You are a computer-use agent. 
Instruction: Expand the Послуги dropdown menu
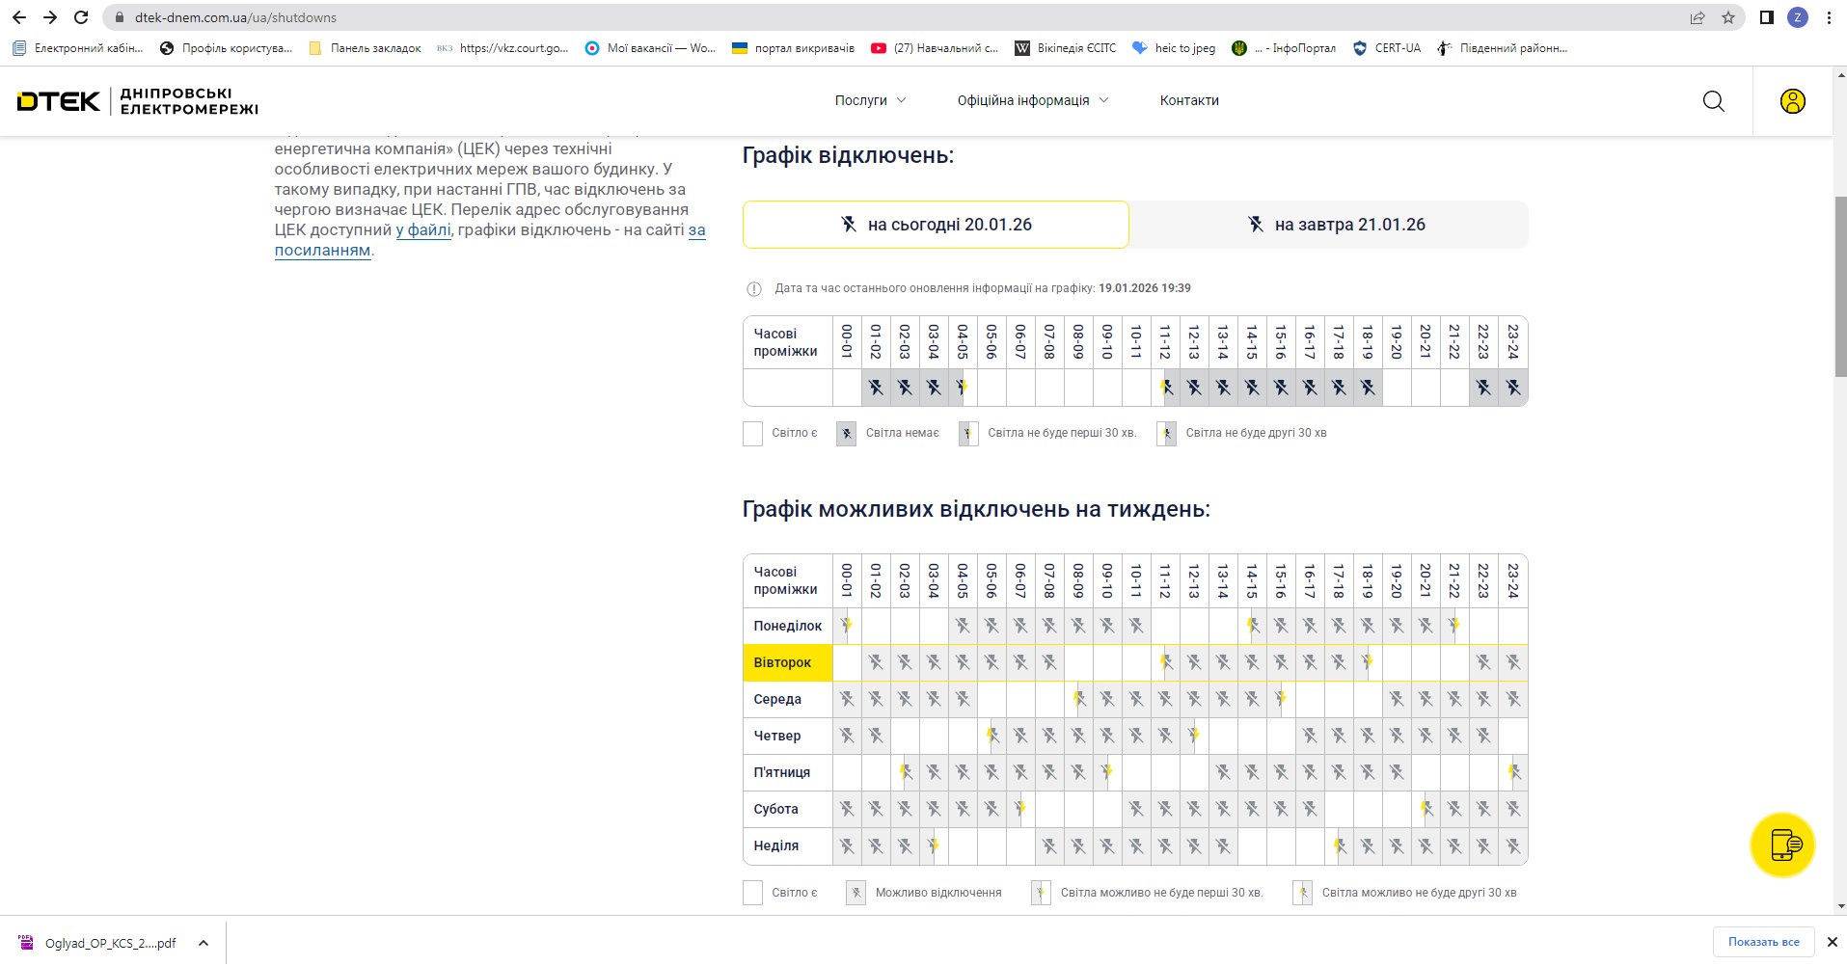[x=870, y=100]
